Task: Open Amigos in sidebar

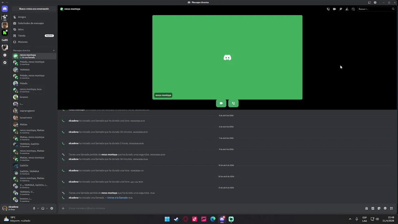Action: tap(34, 17)
